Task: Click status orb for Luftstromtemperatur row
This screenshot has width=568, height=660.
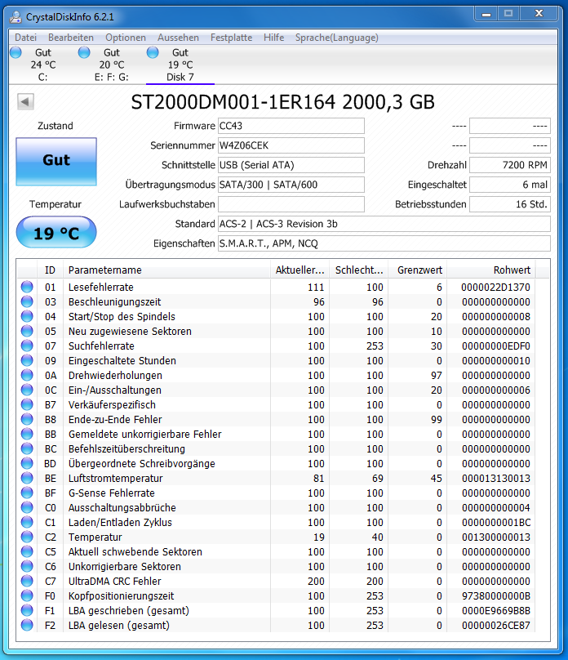Action: (x=27, y=478)
